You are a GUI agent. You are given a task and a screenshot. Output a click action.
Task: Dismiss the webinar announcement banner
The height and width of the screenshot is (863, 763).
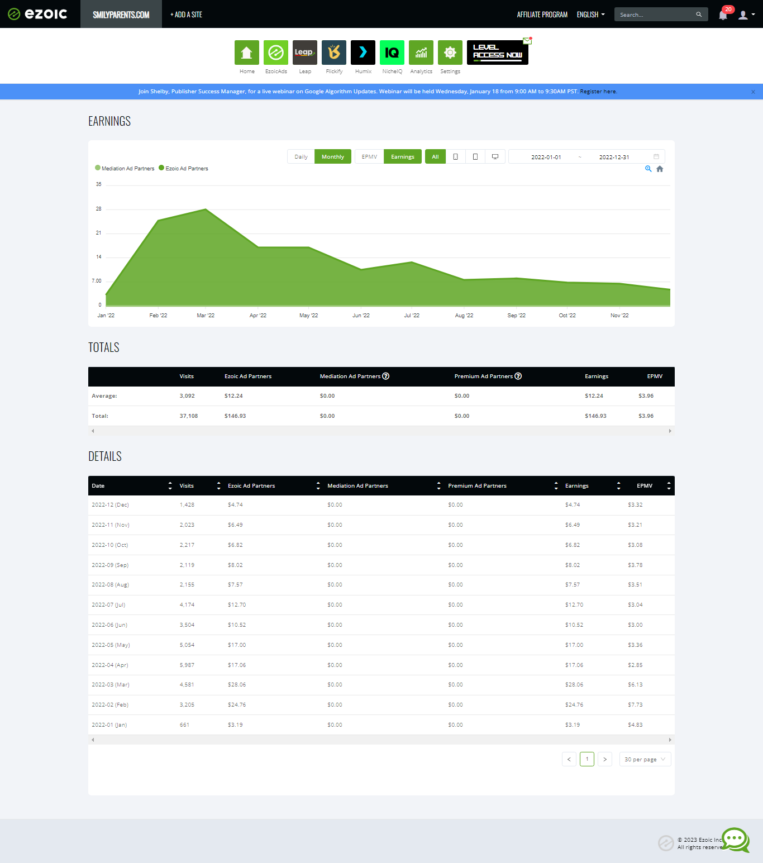coord(753,92)
